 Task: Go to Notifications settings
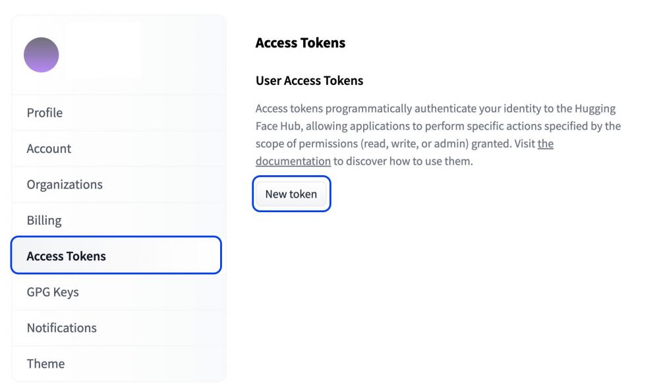tap(61, 327)
